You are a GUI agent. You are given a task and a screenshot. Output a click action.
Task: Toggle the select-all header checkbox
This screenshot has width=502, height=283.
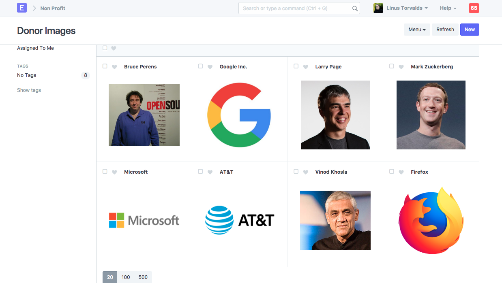(x=105, y=48)
